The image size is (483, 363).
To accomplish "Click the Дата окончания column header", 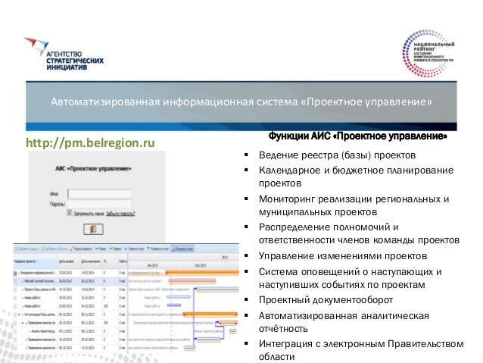I will coord(91,261).
